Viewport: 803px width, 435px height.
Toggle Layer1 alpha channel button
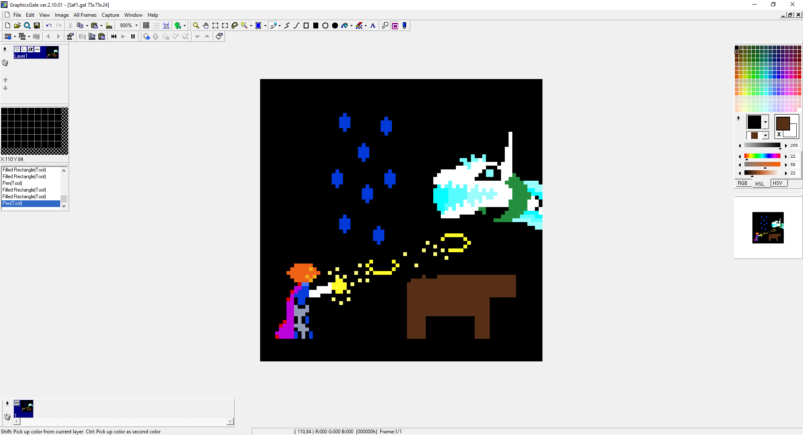tap(31, 49)
